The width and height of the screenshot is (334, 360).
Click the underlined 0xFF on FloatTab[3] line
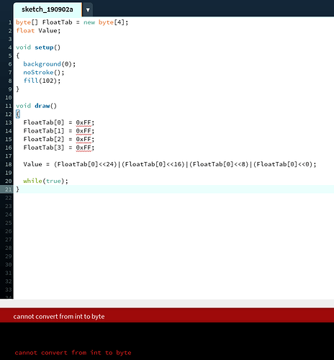(x=83, y=148)
